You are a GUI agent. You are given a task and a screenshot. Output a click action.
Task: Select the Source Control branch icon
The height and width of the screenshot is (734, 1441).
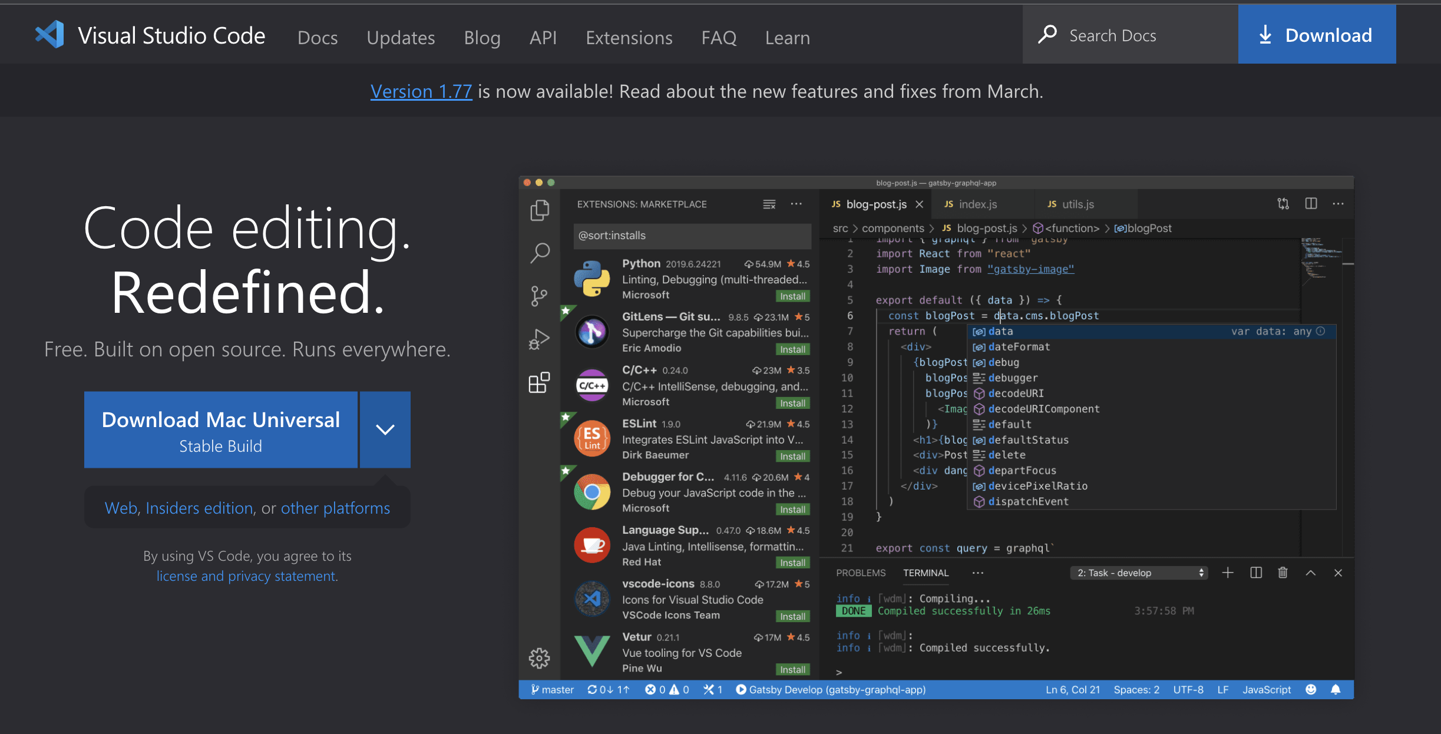click(x=539, y=296)
